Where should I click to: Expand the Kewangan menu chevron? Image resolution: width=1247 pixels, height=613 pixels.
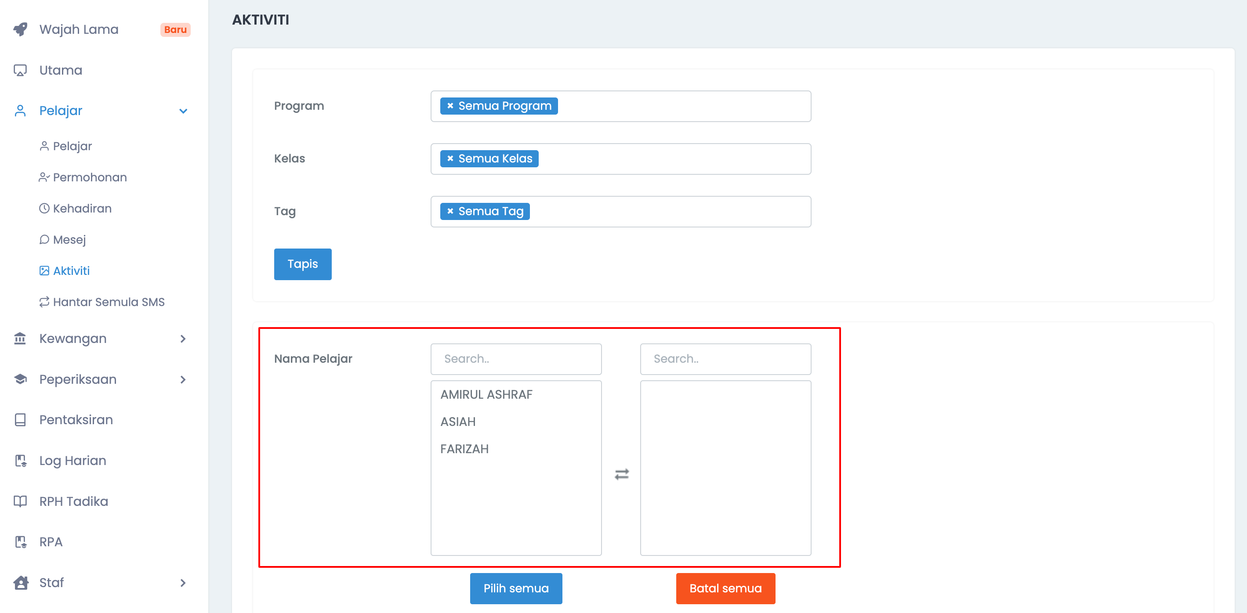tap(183, 339)
